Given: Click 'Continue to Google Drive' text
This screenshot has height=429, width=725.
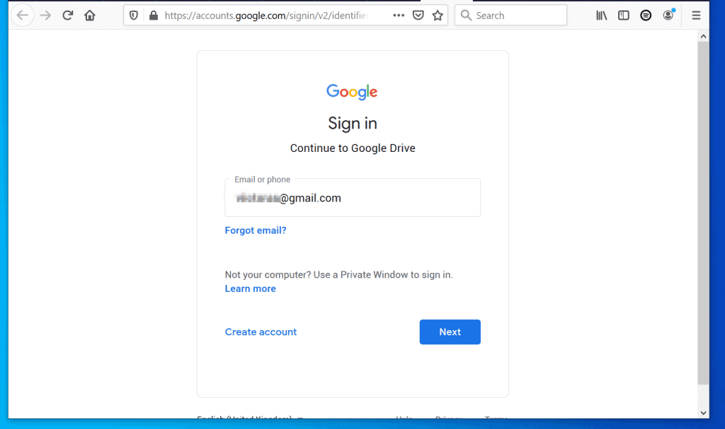Looking at the screenshot, I should tap(353, 148).
